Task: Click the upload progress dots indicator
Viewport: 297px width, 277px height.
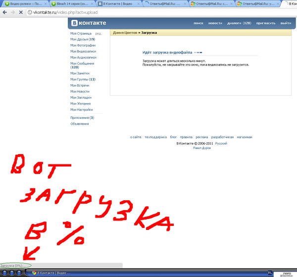Action: [198, 53]
